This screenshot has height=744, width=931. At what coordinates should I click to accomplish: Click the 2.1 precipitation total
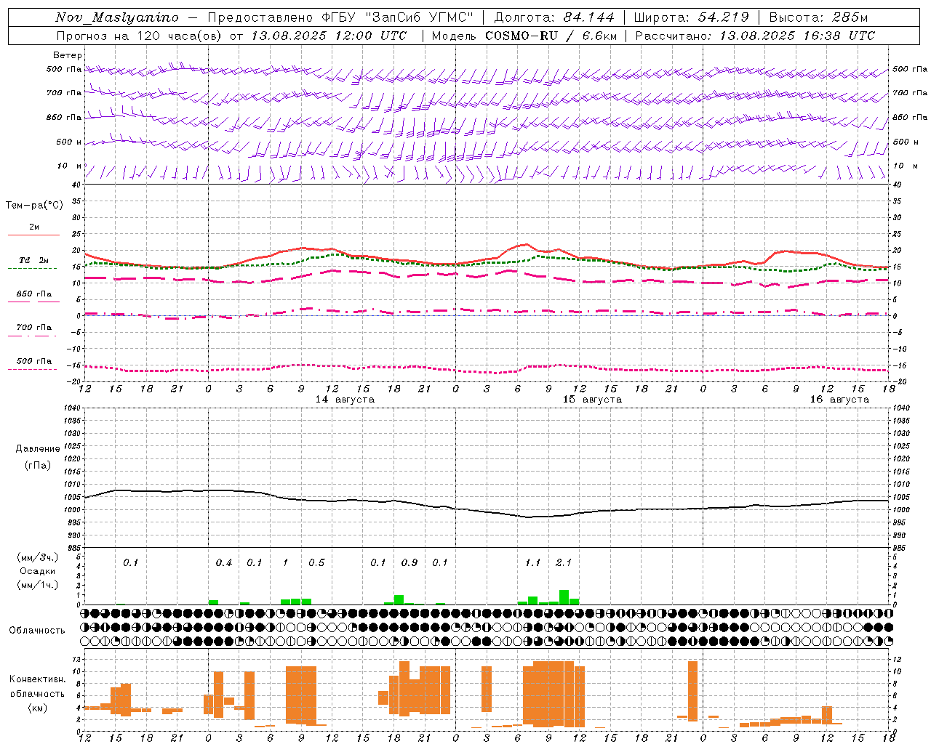pos(564,563)
